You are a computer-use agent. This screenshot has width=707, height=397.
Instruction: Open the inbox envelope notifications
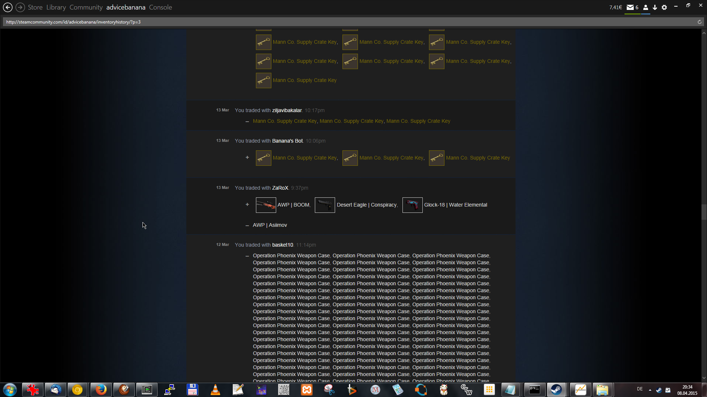pyautogui.click(x=630, y=7)
